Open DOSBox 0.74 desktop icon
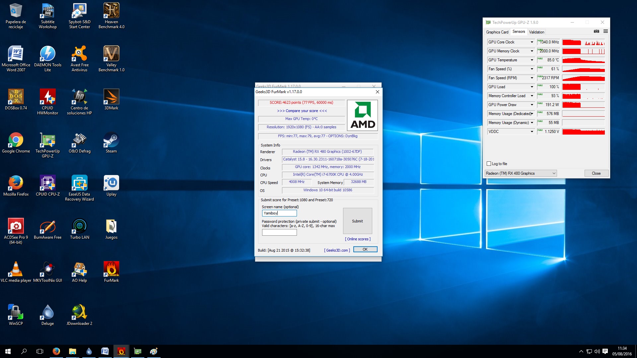The height and width of the screenshot is (358, 637). coord(16,99)
